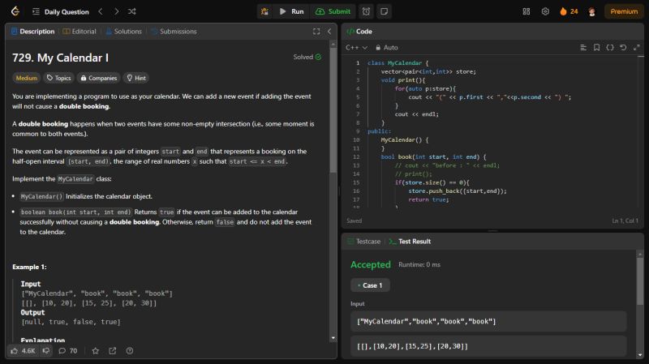Image resolution: width=649 pixels, height=364 pixels.
Task: Switch to the Test Result tab
Action: click(x=410, y=241)
